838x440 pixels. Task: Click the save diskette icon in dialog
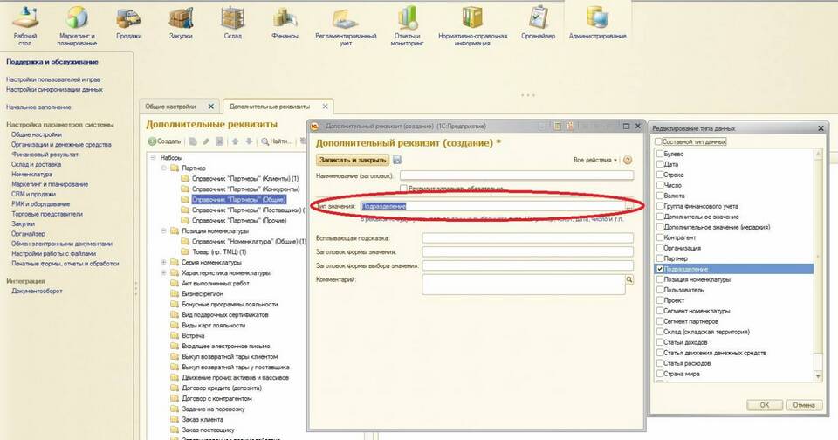(397, 160)
